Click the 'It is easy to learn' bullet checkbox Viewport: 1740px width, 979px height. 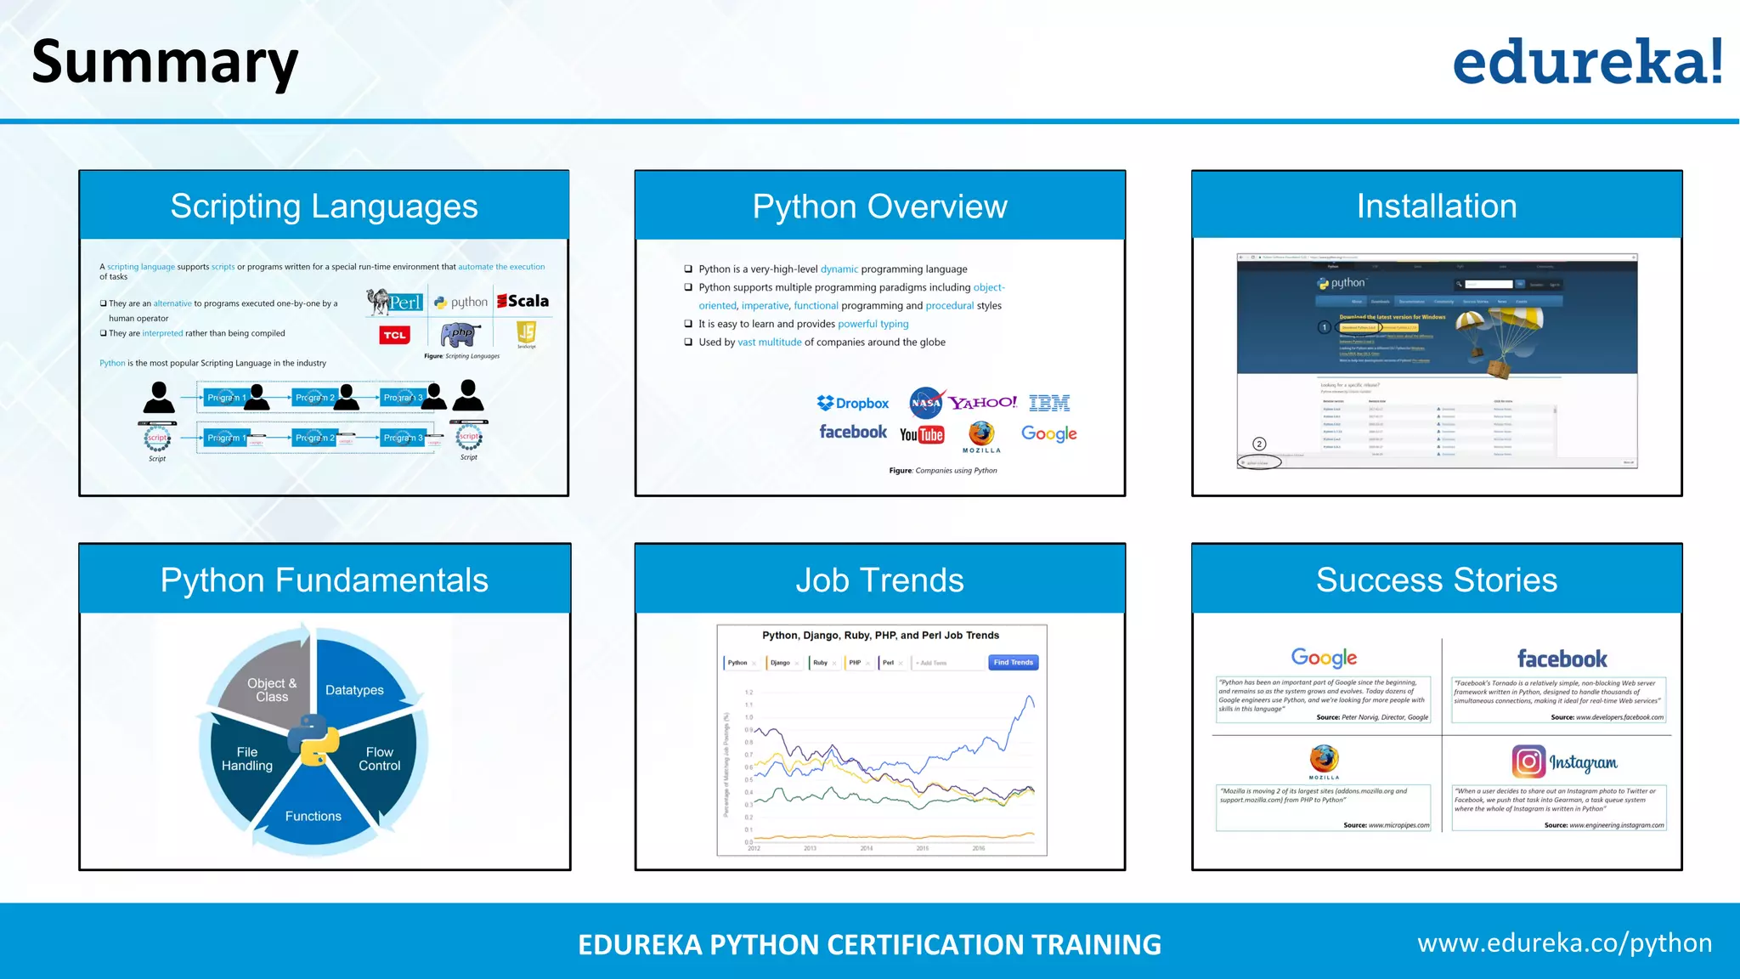point(688,324)
